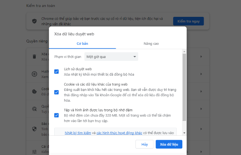This screenshot has width=241, height=155.
Task: Uncheck the Cookie và các dữ liệu khác checkbox
Action: tap(56, 92)
